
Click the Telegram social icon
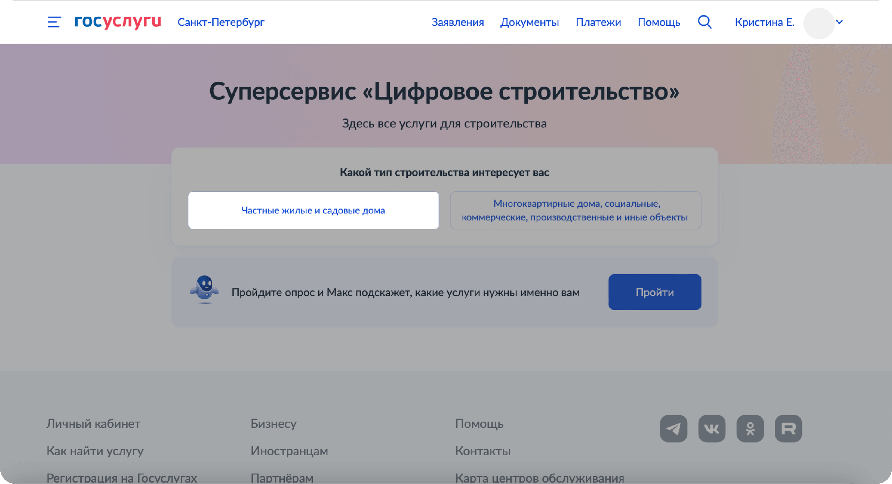tap(674, 429)
